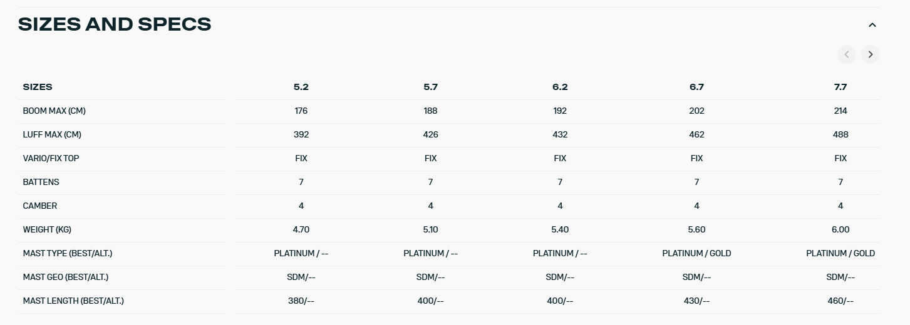The height and width of the screenshot is (325, 910).
Task: Click the BOOM MAX (CM) row label
Action: pos(54,111)
